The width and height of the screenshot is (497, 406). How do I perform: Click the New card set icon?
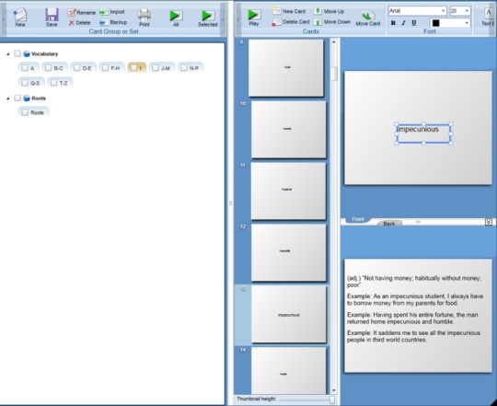pyautogui.click(x=20, y=17)
